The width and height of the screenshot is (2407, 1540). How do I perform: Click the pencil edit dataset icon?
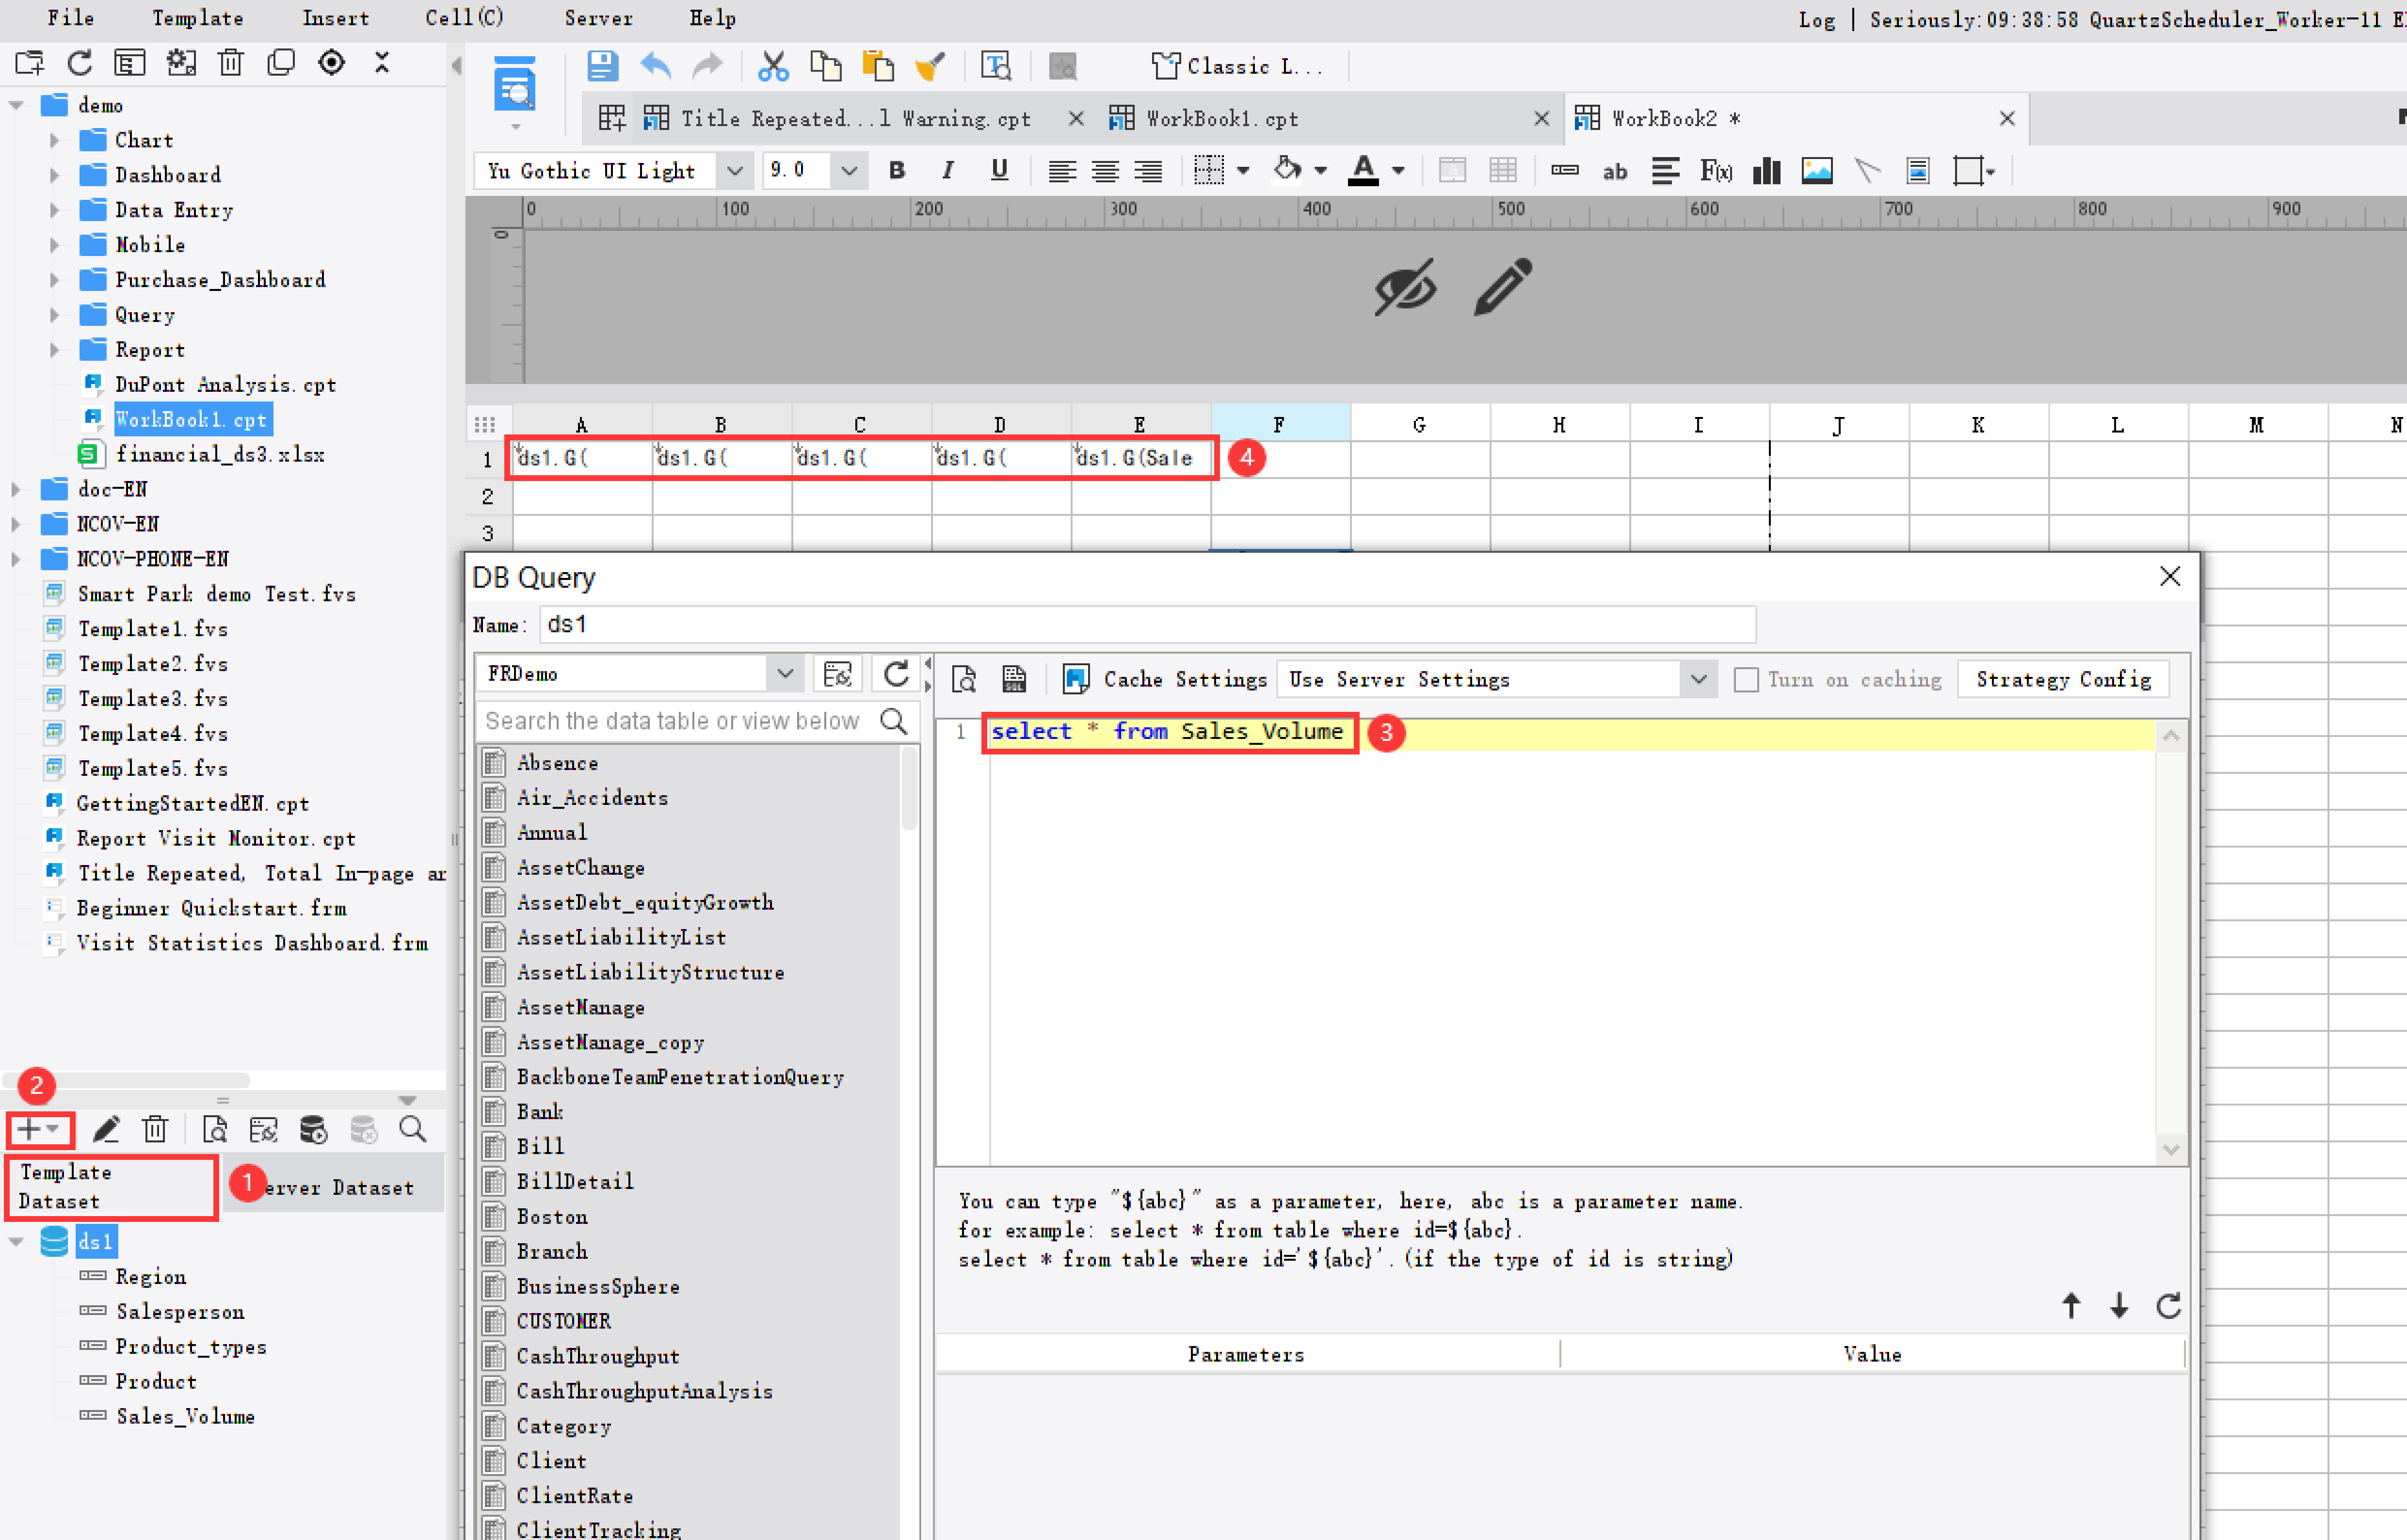(x=106, y=1130)
